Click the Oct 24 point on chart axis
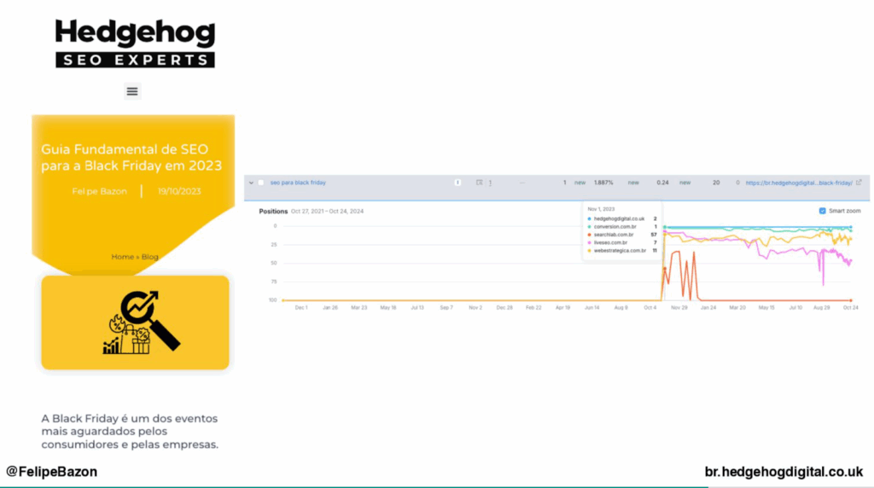This screenshot has height=488, width=874. [849, 307]
